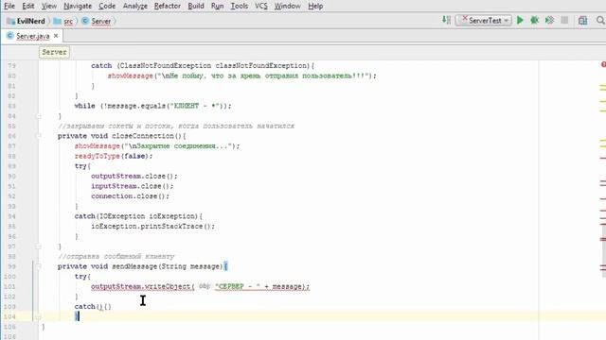Click 'outputStream.writeObject' on line 101
The height and width of the screenshot is (340, 606).
point(141,286)
